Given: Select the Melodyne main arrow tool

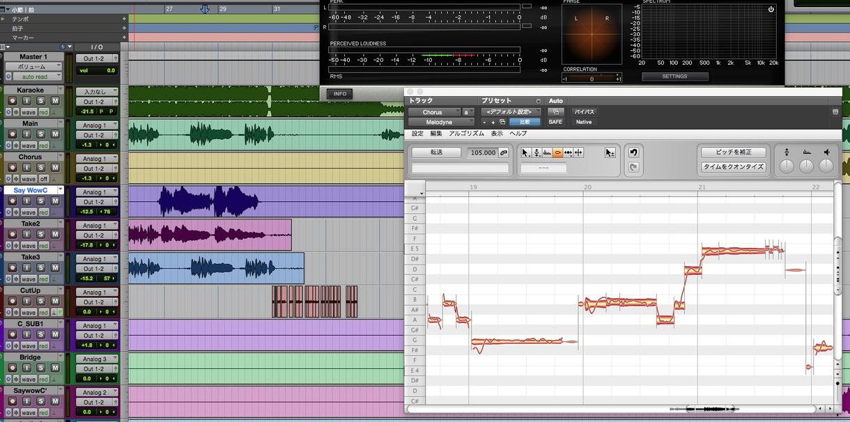Looking at the screenshot, I should coord(525,153).
